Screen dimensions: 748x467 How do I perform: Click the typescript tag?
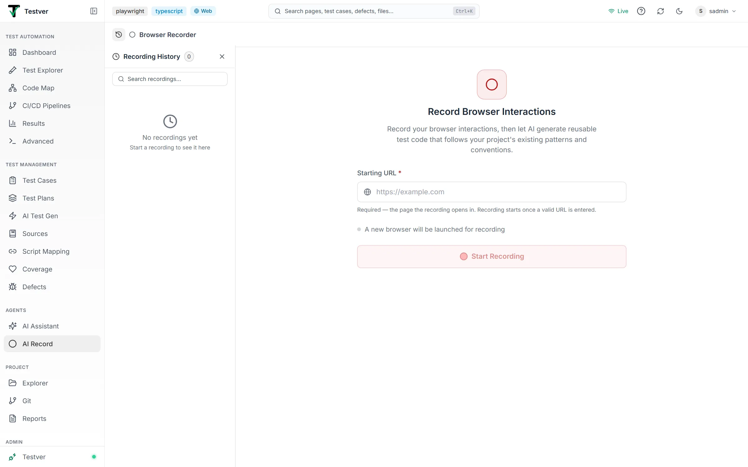(169, 11)
